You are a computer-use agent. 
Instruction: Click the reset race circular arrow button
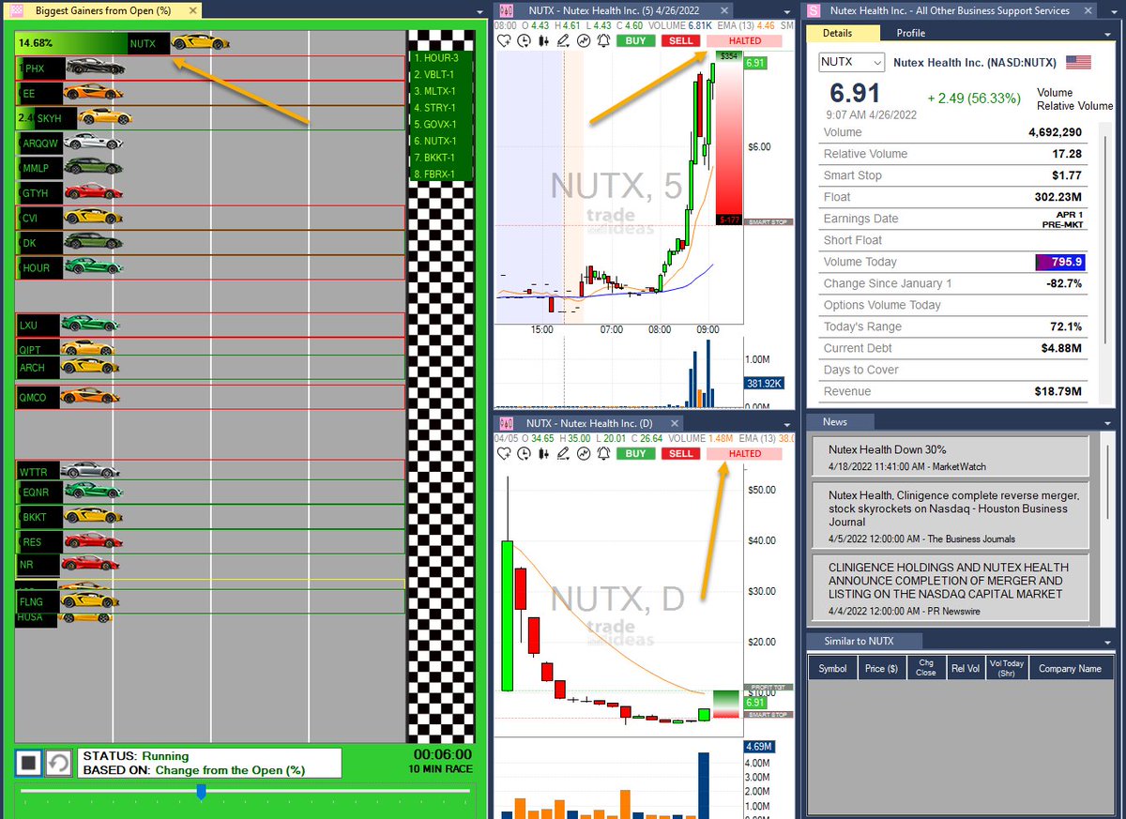coord(59,764)
